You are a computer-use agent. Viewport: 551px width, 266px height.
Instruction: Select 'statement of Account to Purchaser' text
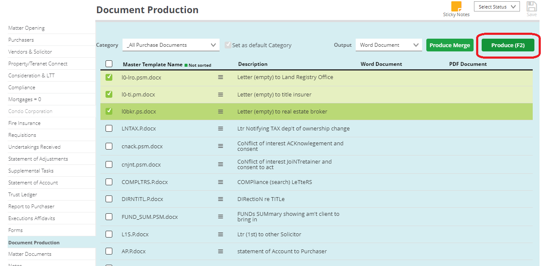[282, 251]
